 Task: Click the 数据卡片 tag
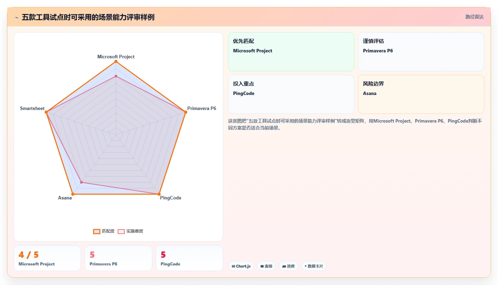pos(314,266)
